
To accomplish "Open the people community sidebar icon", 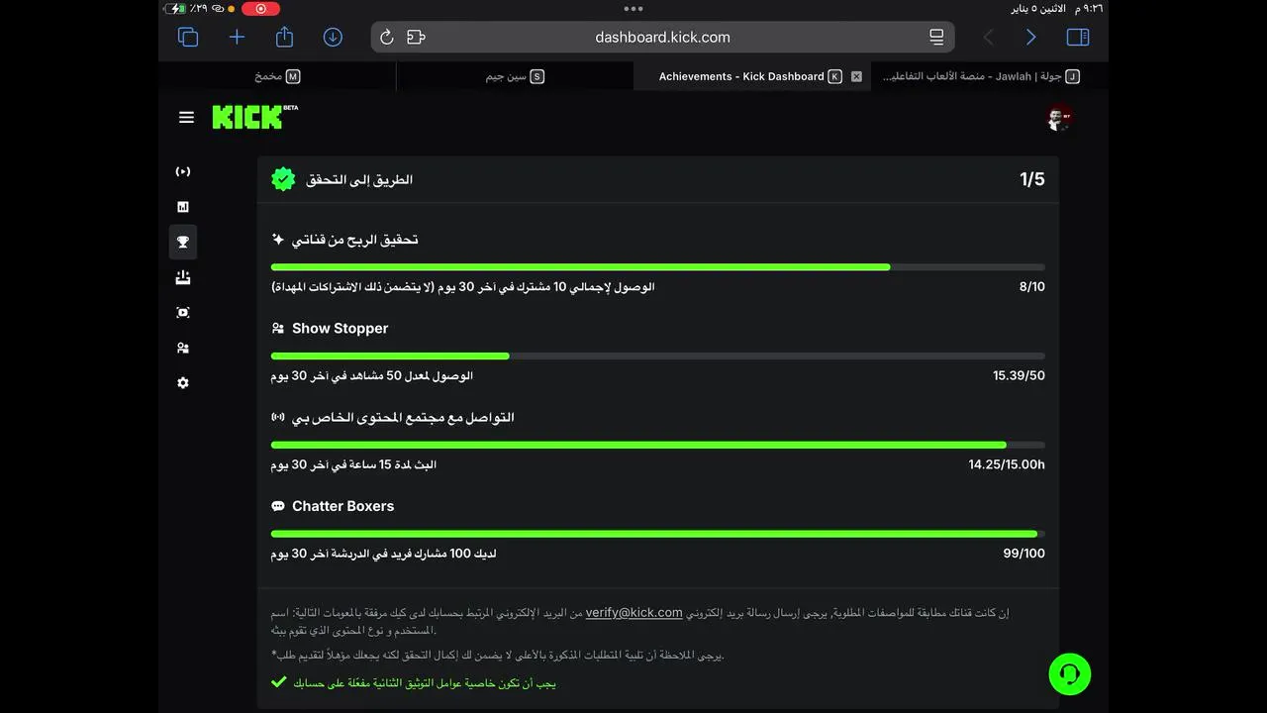I will click(x=183, y=349).
